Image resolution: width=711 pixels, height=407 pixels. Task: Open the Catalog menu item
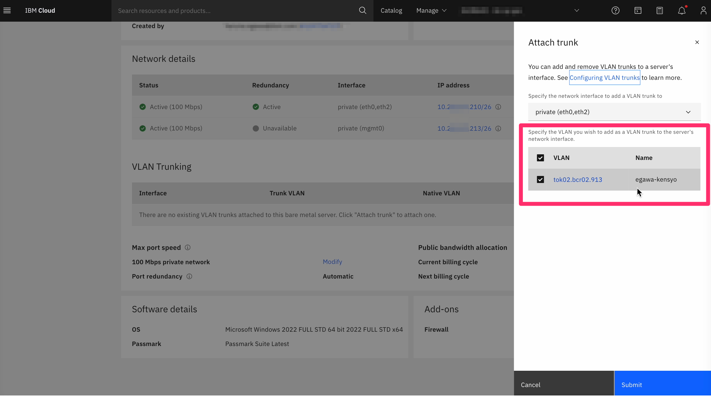pos(391,11)
